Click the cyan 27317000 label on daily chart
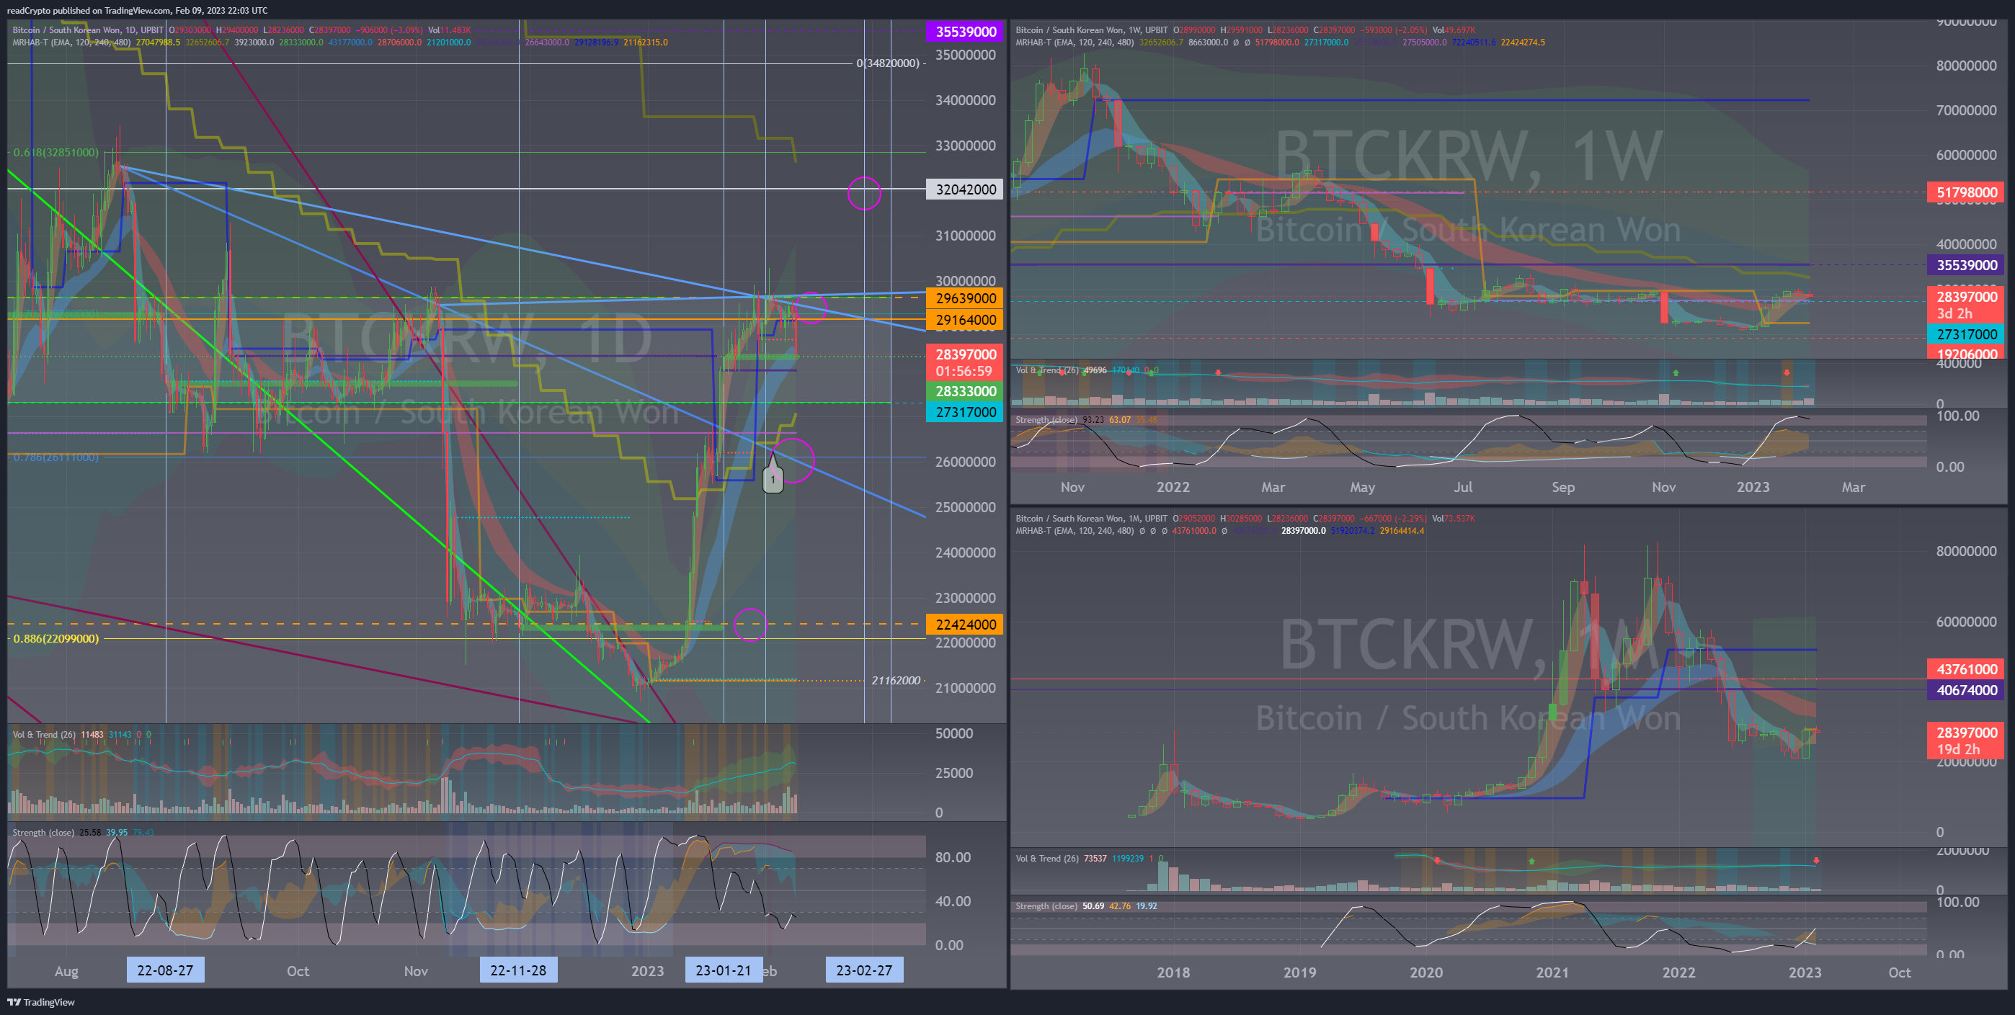The image size is (2015, 1015). pyautogui.click(x=965, y=412)
